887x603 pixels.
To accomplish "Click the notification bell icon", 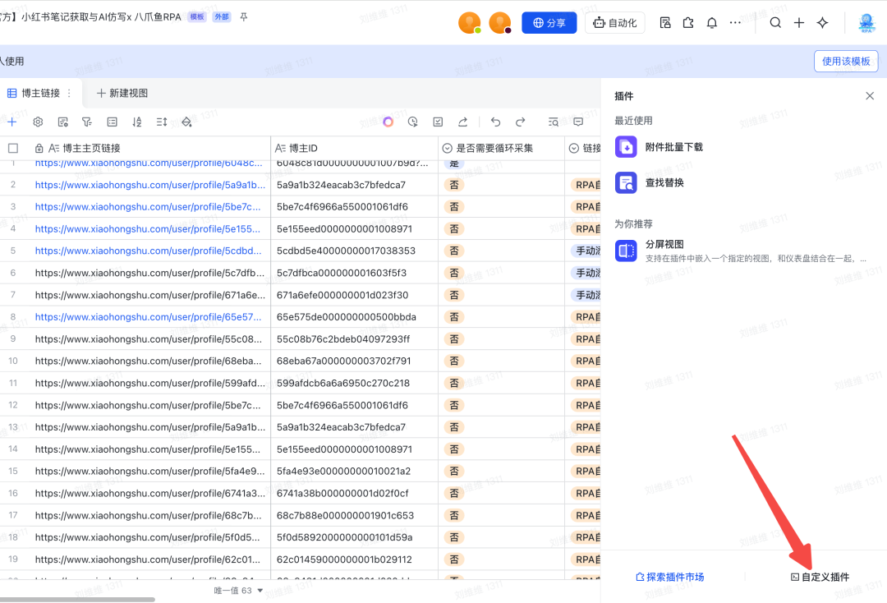I will (712, 23).
